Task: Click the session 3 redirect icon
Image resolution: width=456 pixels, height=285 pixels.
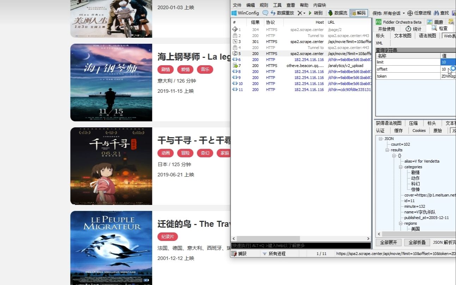Action: (x=235, y=42)
